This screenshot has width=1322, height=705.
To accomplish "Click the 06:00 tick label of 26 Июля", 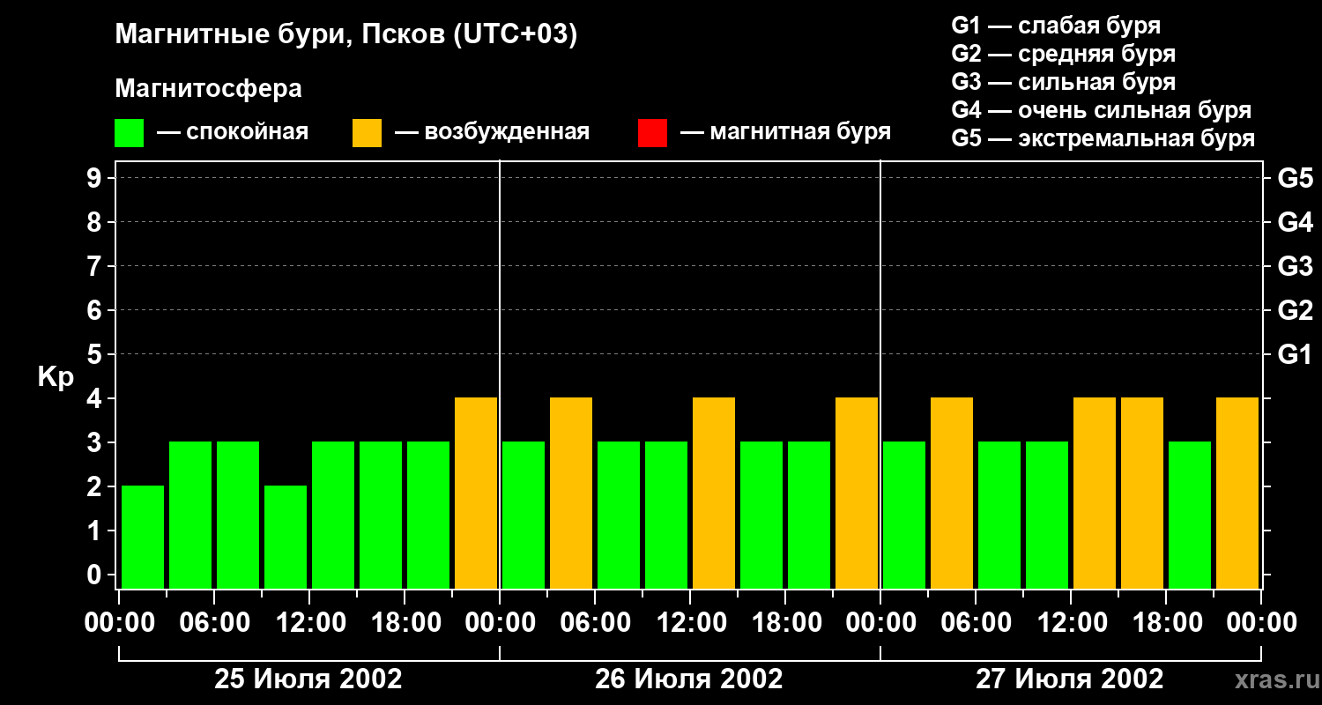I will pos(595,623).
